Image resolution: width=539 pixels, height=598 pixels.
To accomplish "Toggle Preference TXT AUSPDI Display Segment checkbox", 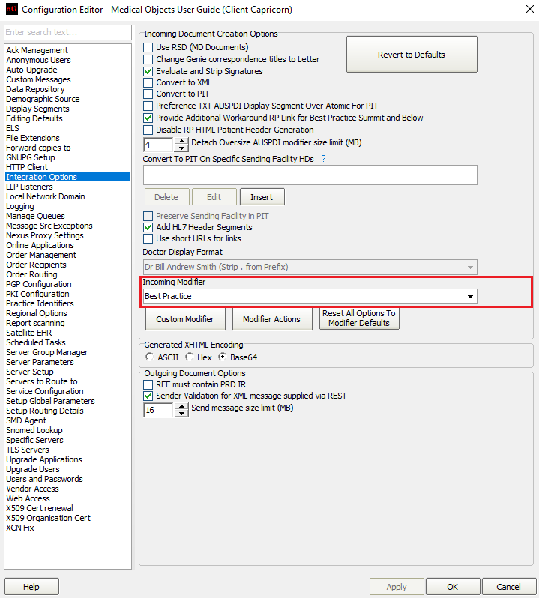I will (148, 106).
